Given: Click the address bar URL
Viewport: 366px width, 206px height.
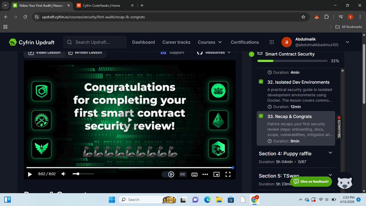Looking at the screenshot, I should [x=93, y=17].
